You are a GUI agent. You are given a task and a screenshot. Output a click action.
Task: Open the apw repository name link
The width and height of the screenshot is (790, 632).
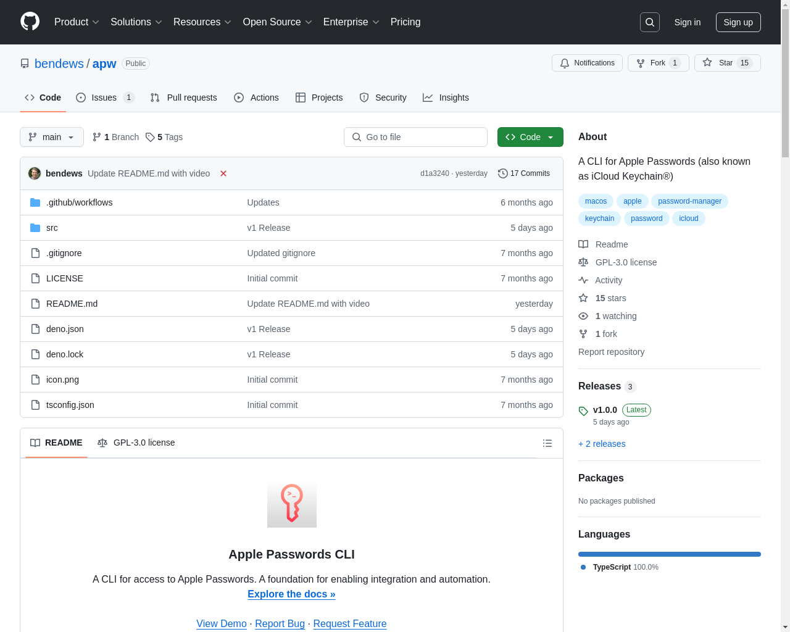coord(104,64)
